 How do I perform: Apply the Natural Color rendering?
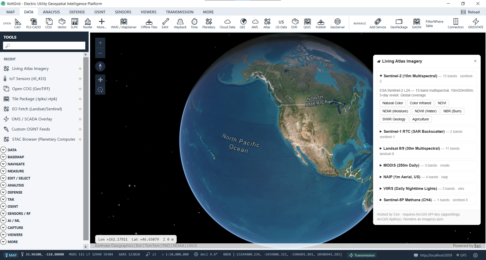393,103
